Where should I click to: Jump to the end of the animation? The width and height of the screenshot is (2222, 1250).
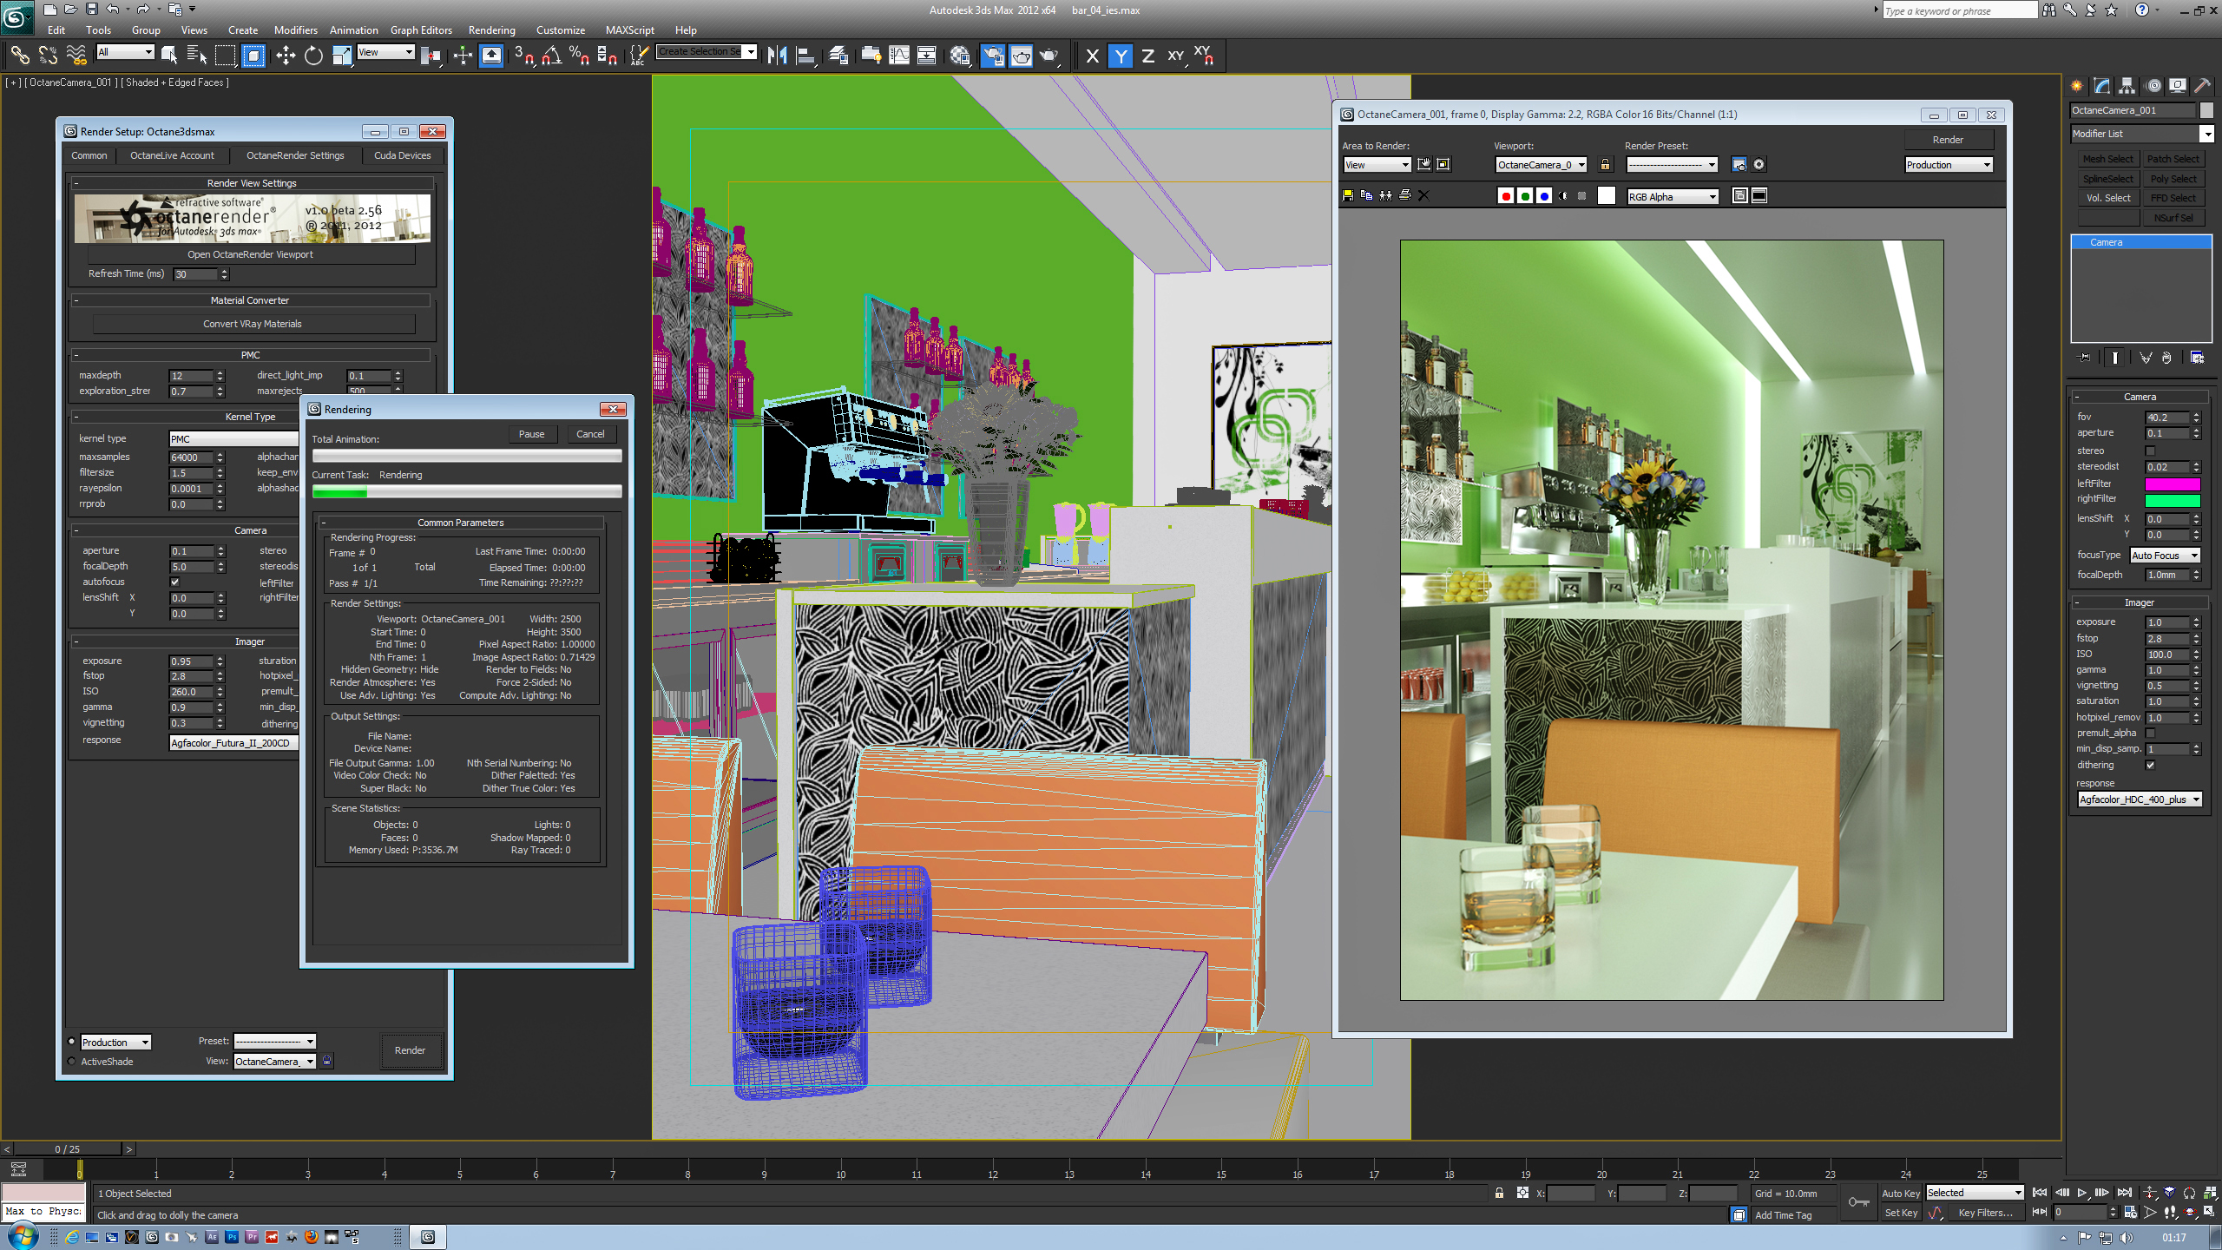(x=2124, y=1193)
